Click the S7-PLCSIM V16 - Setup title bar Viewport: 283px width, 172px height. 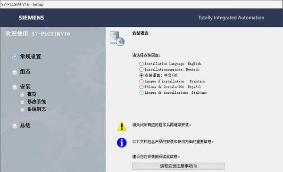pyautogui.click(x=141, y=4)
